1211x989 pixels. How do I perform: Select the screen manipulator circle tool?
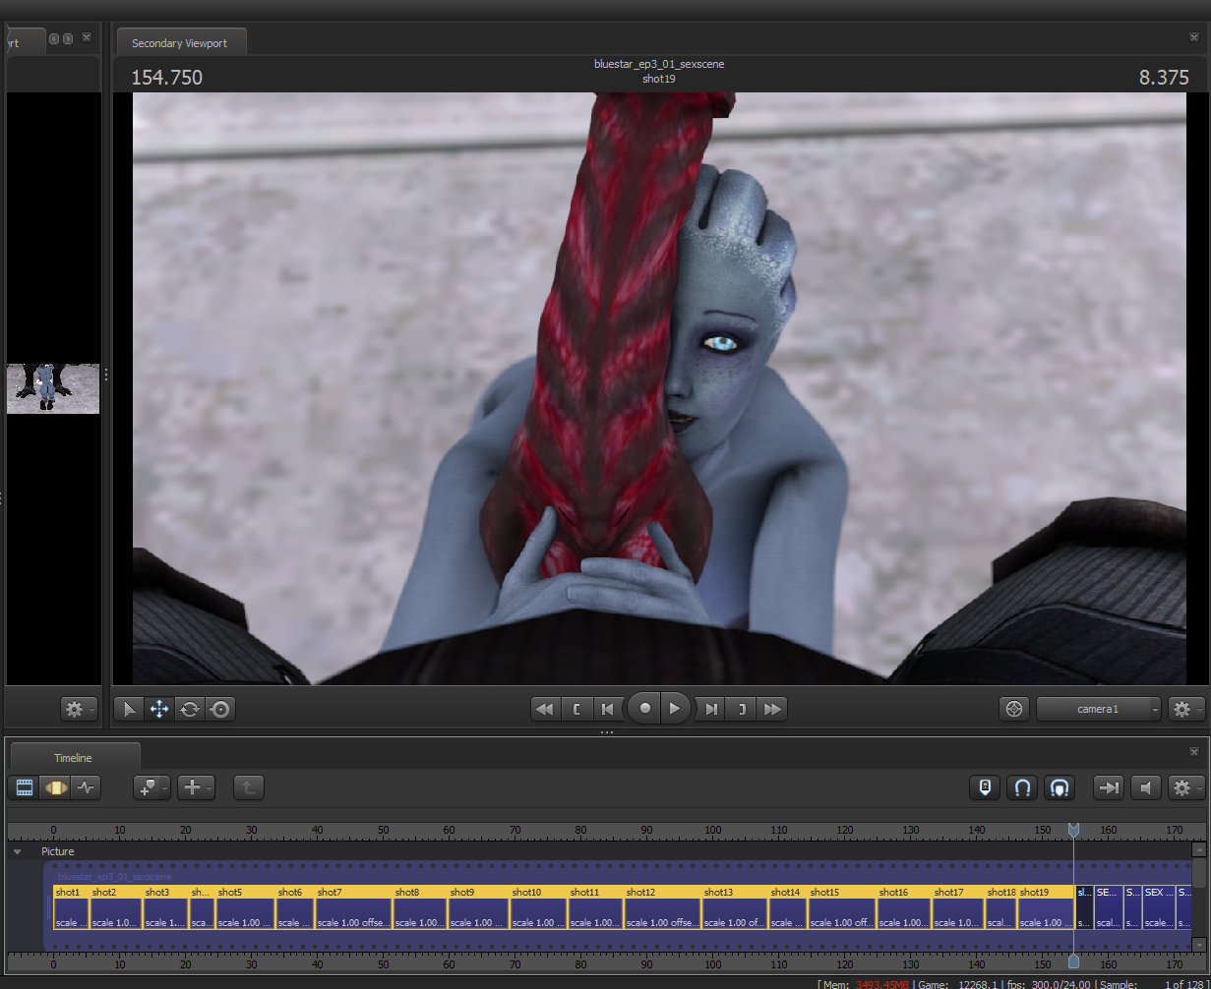point(219,709)
